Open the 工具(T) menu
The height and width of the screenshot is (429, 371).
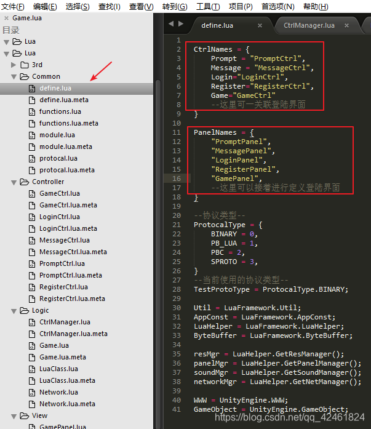pos(208,6)
